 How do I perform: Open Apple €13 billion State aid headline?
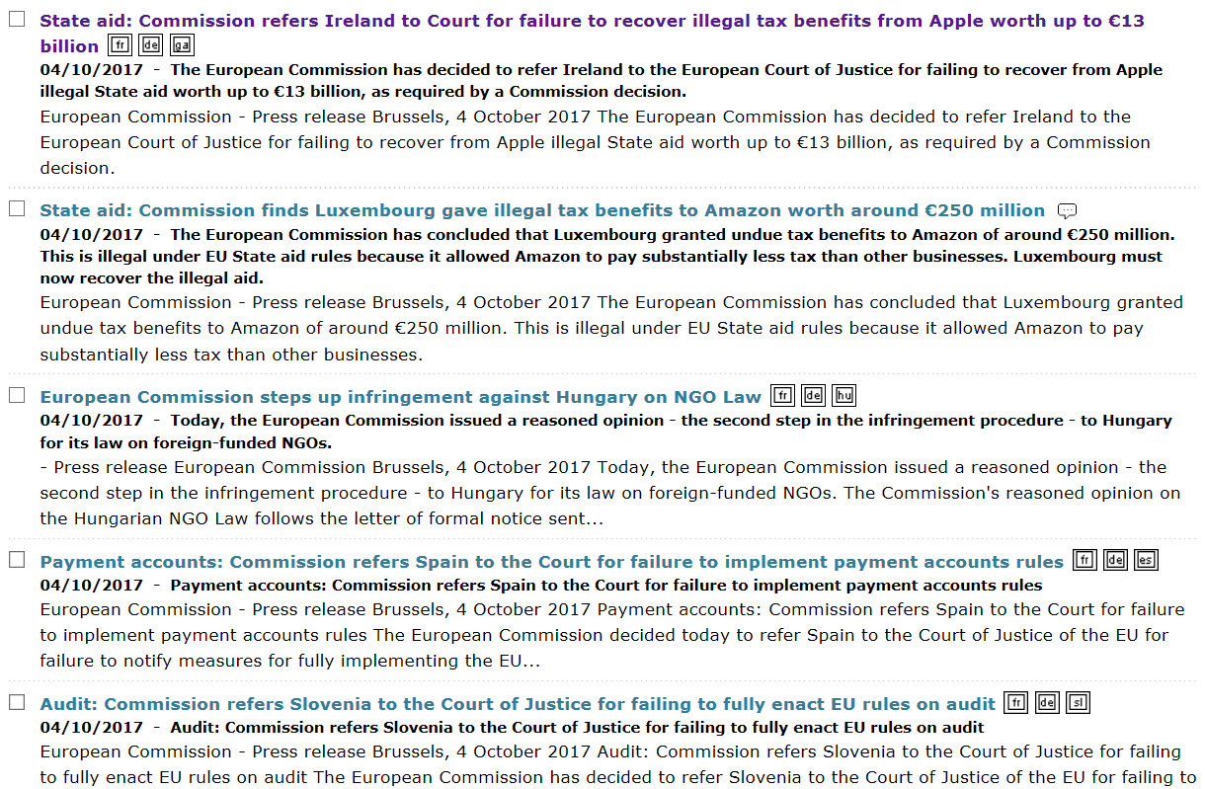click(591, 21)
